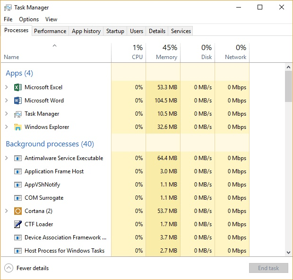Screen dimensions: 293x280
Task: Click the scrollbar up arrow
Action: [x=289, y=67]
